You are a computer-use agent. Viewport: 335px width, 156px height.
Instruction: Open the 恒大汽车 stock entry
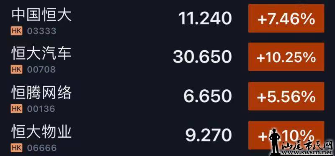[x=167, y=58]
